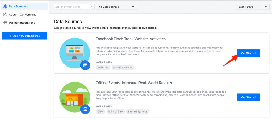Screen dimensions: 272x120
Task: Click the Partner Integrations handshake icon
Action: tap(5, 23)
